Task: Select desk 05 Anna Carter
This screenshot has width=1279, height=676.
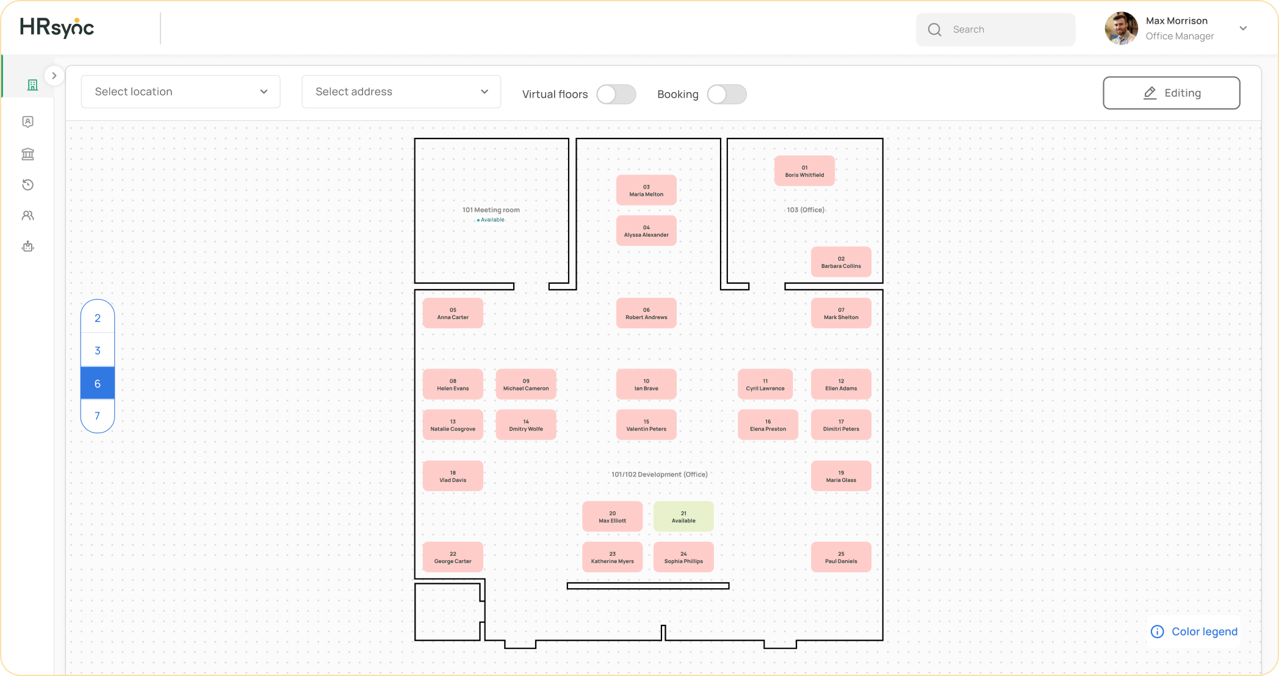Action: 453,313
